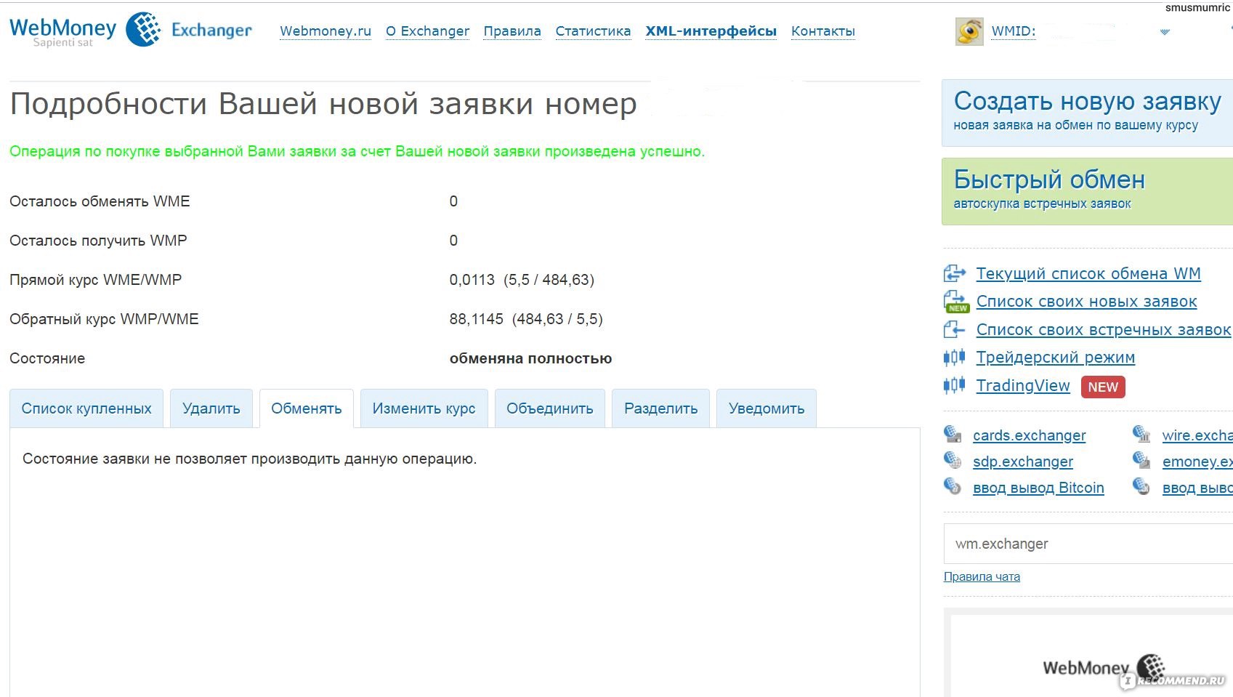This screenshot has width=1233, height=697.
Task: Switch to the Список купленных tab
Action: coord(86,408)
